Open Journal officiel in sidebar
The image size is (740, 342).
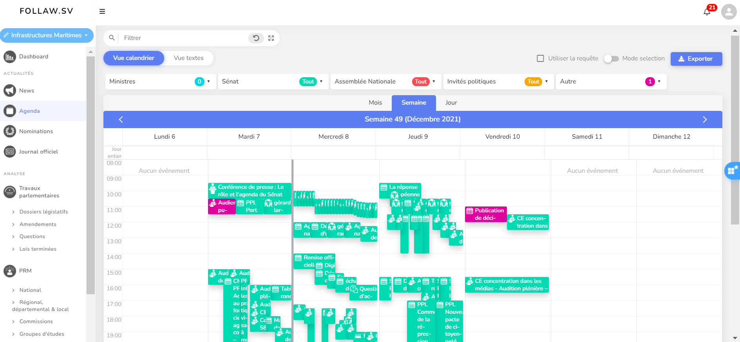(38, 152)
